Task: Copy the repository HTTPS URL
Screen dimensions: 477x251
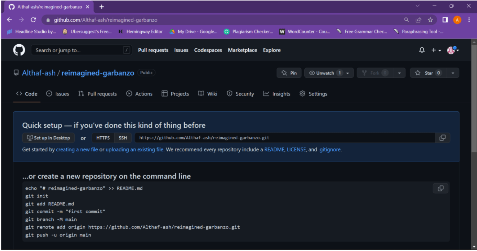Action: (442, 138)
